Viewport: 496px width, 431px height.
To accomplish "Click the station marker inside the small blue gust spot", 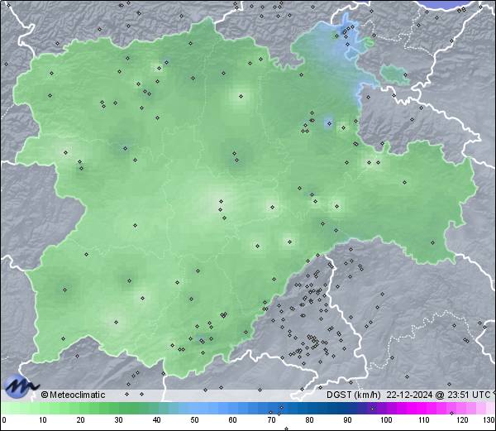I will [x=329, y=123].
